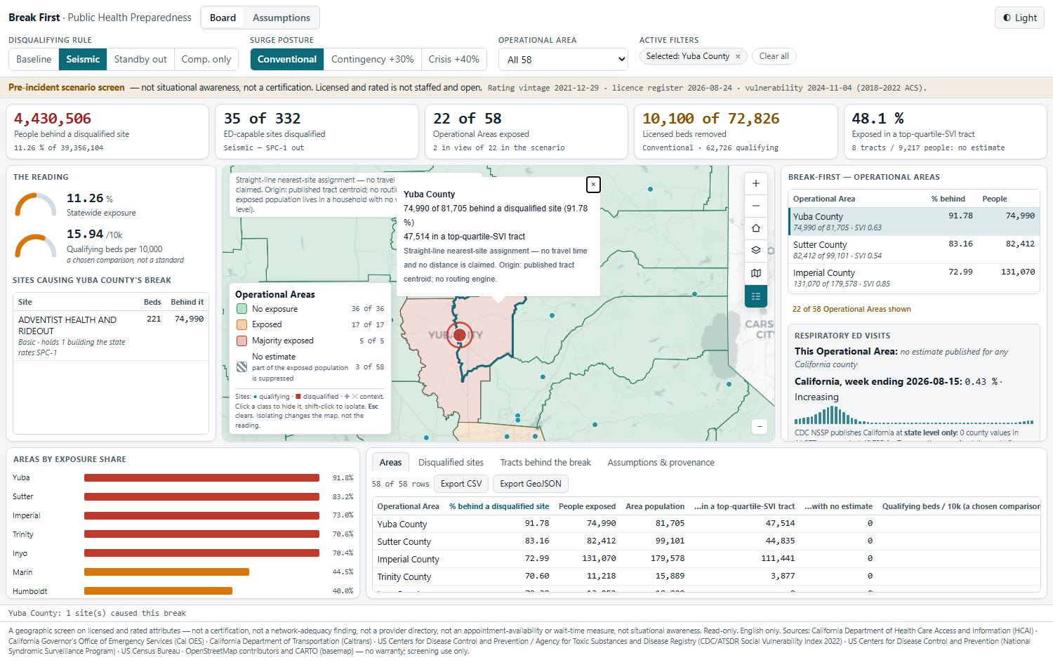The height and width of the screenshot is (660, 1053).
Task: Switch to the Board view tab
Action: (x=223, y=18)
